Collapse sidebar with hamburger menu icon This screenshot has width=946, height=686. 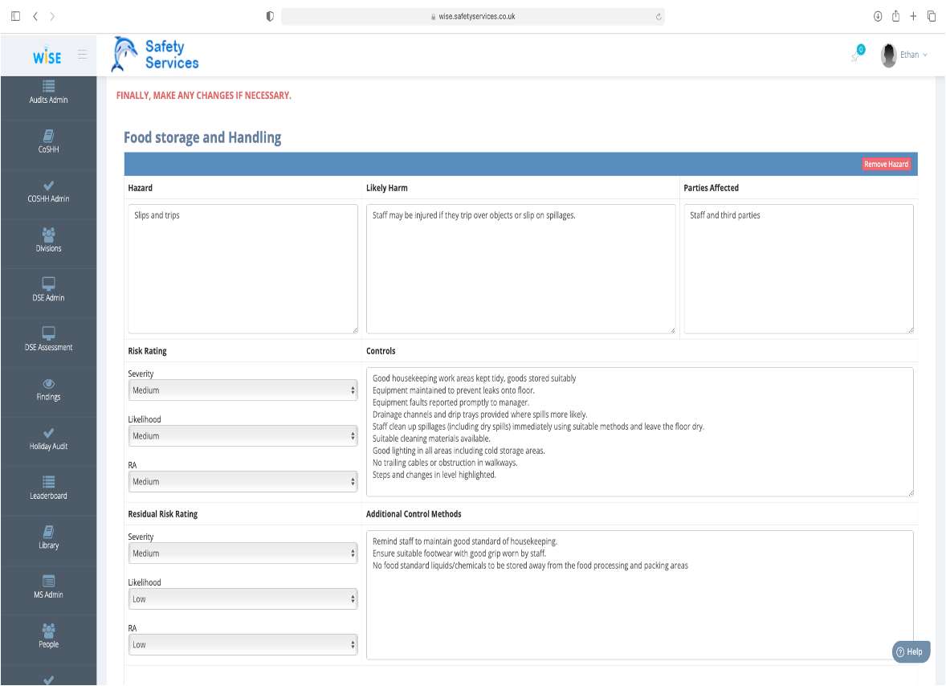(82, 55)
